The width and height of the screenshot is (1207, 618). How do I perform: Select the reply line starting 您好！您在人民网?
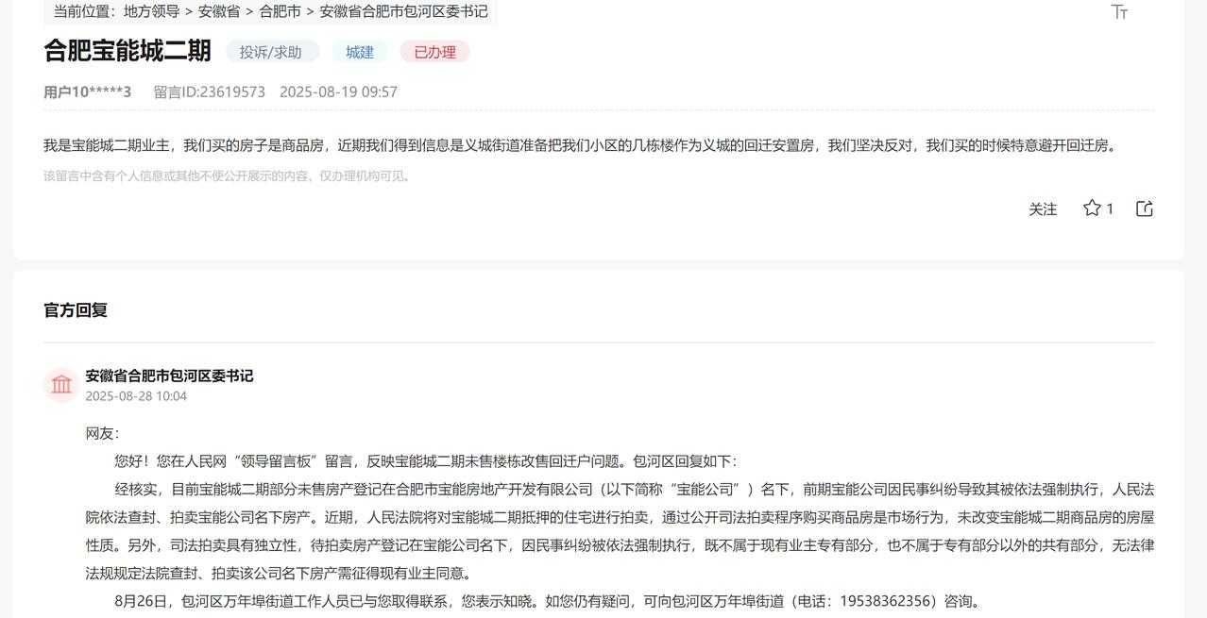[426, 461]
